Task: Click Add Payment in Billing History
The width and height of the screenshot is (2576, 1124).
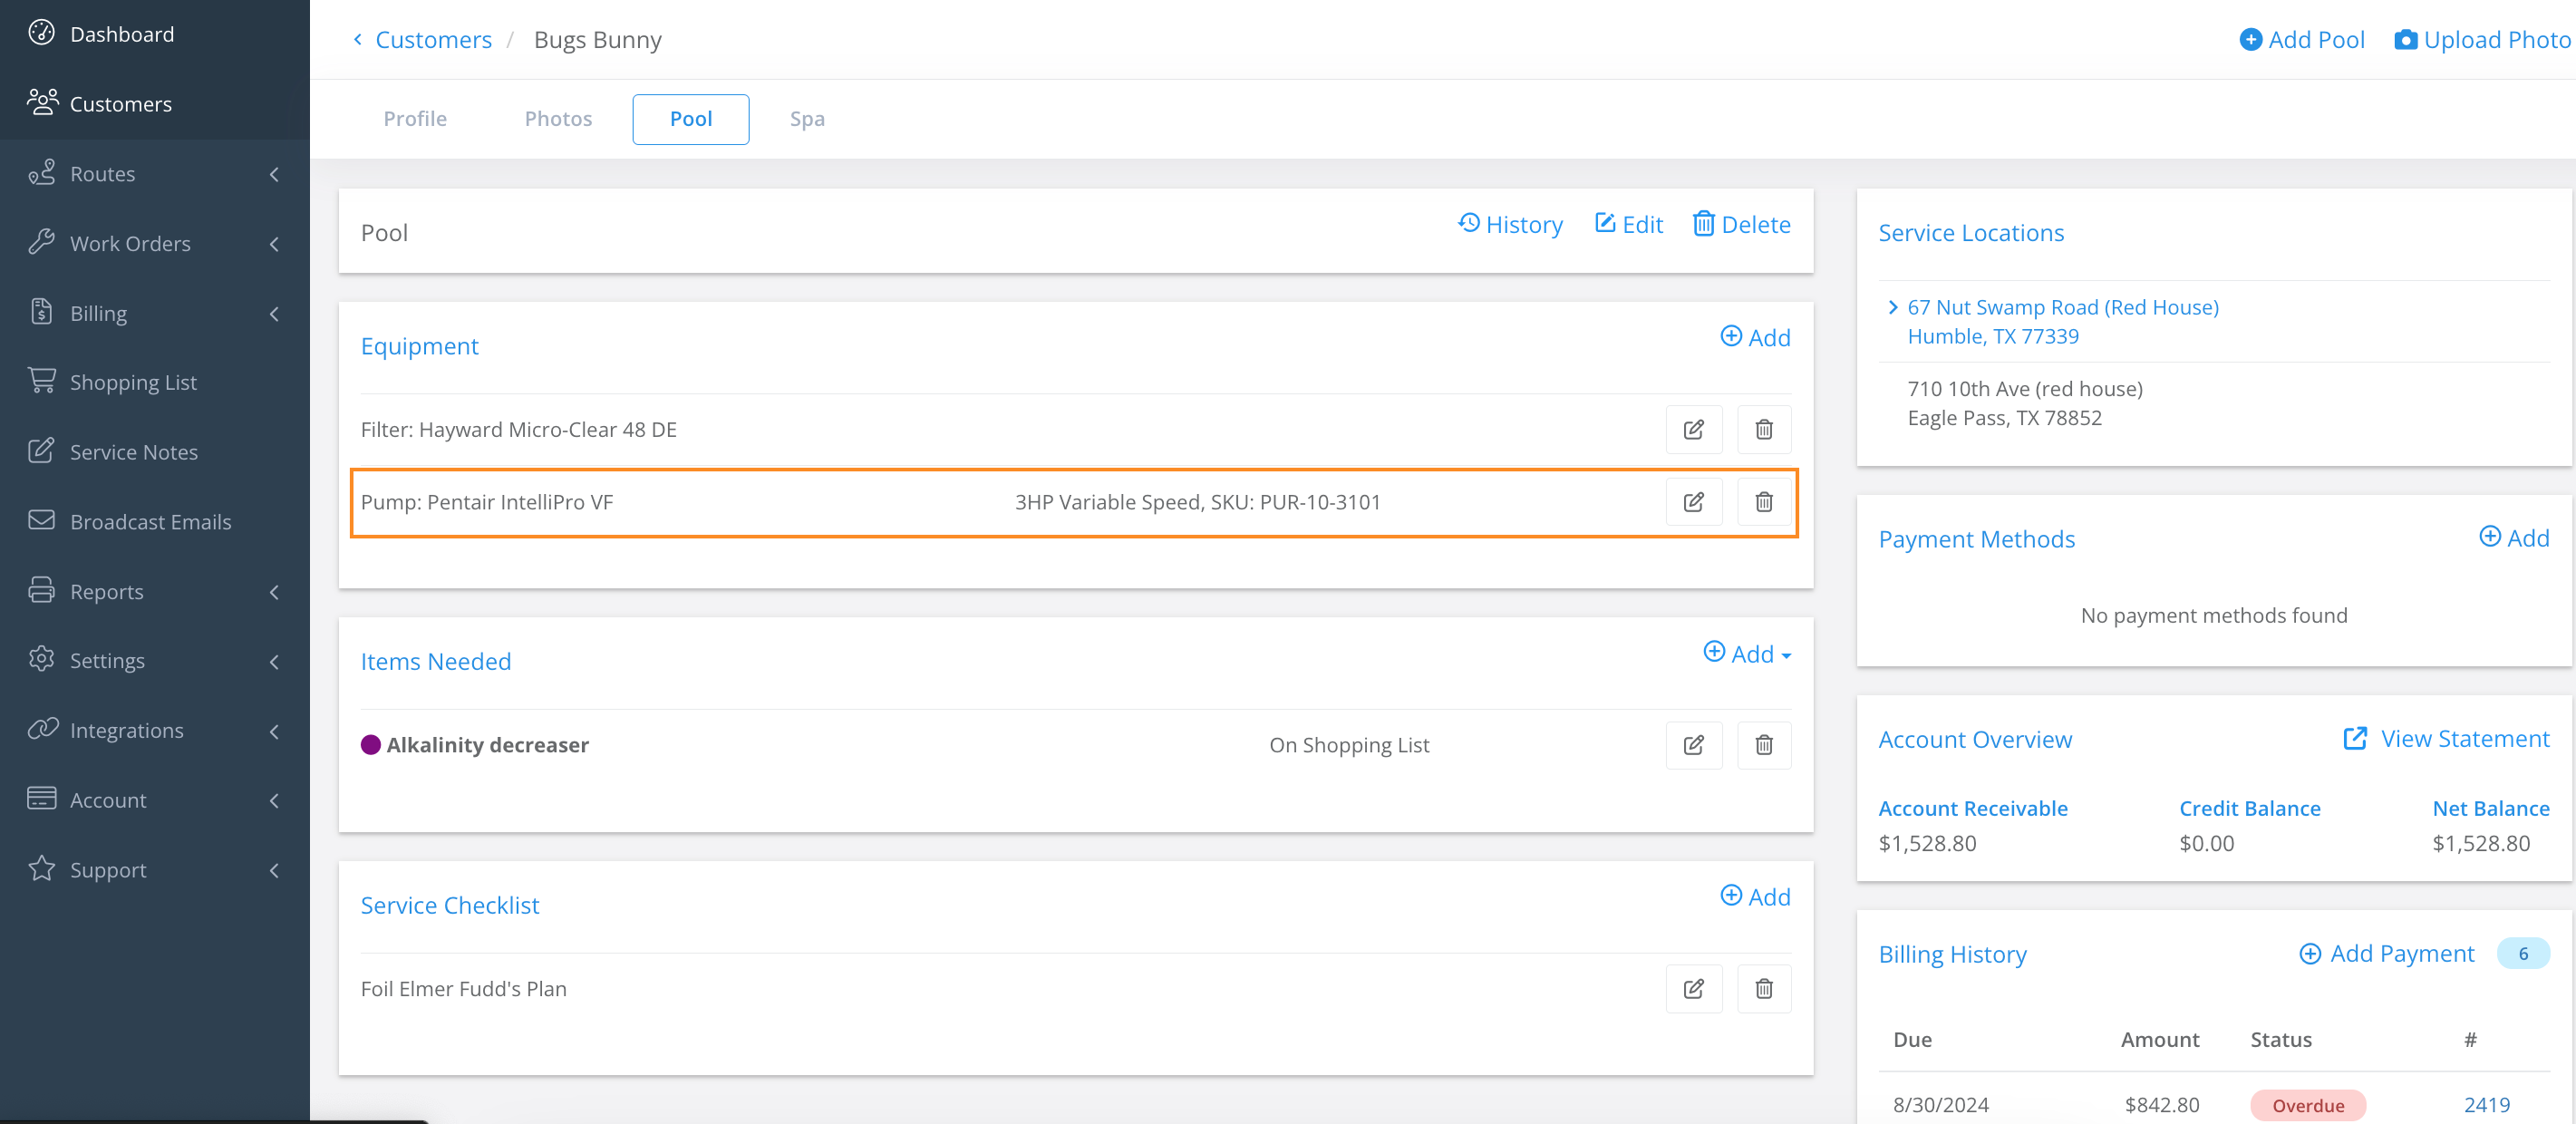Action: tap(2386, 954)
